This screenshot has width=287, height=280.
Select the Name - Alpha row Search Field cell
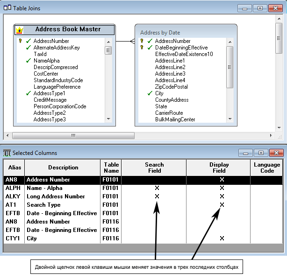(x=157, y=188)
